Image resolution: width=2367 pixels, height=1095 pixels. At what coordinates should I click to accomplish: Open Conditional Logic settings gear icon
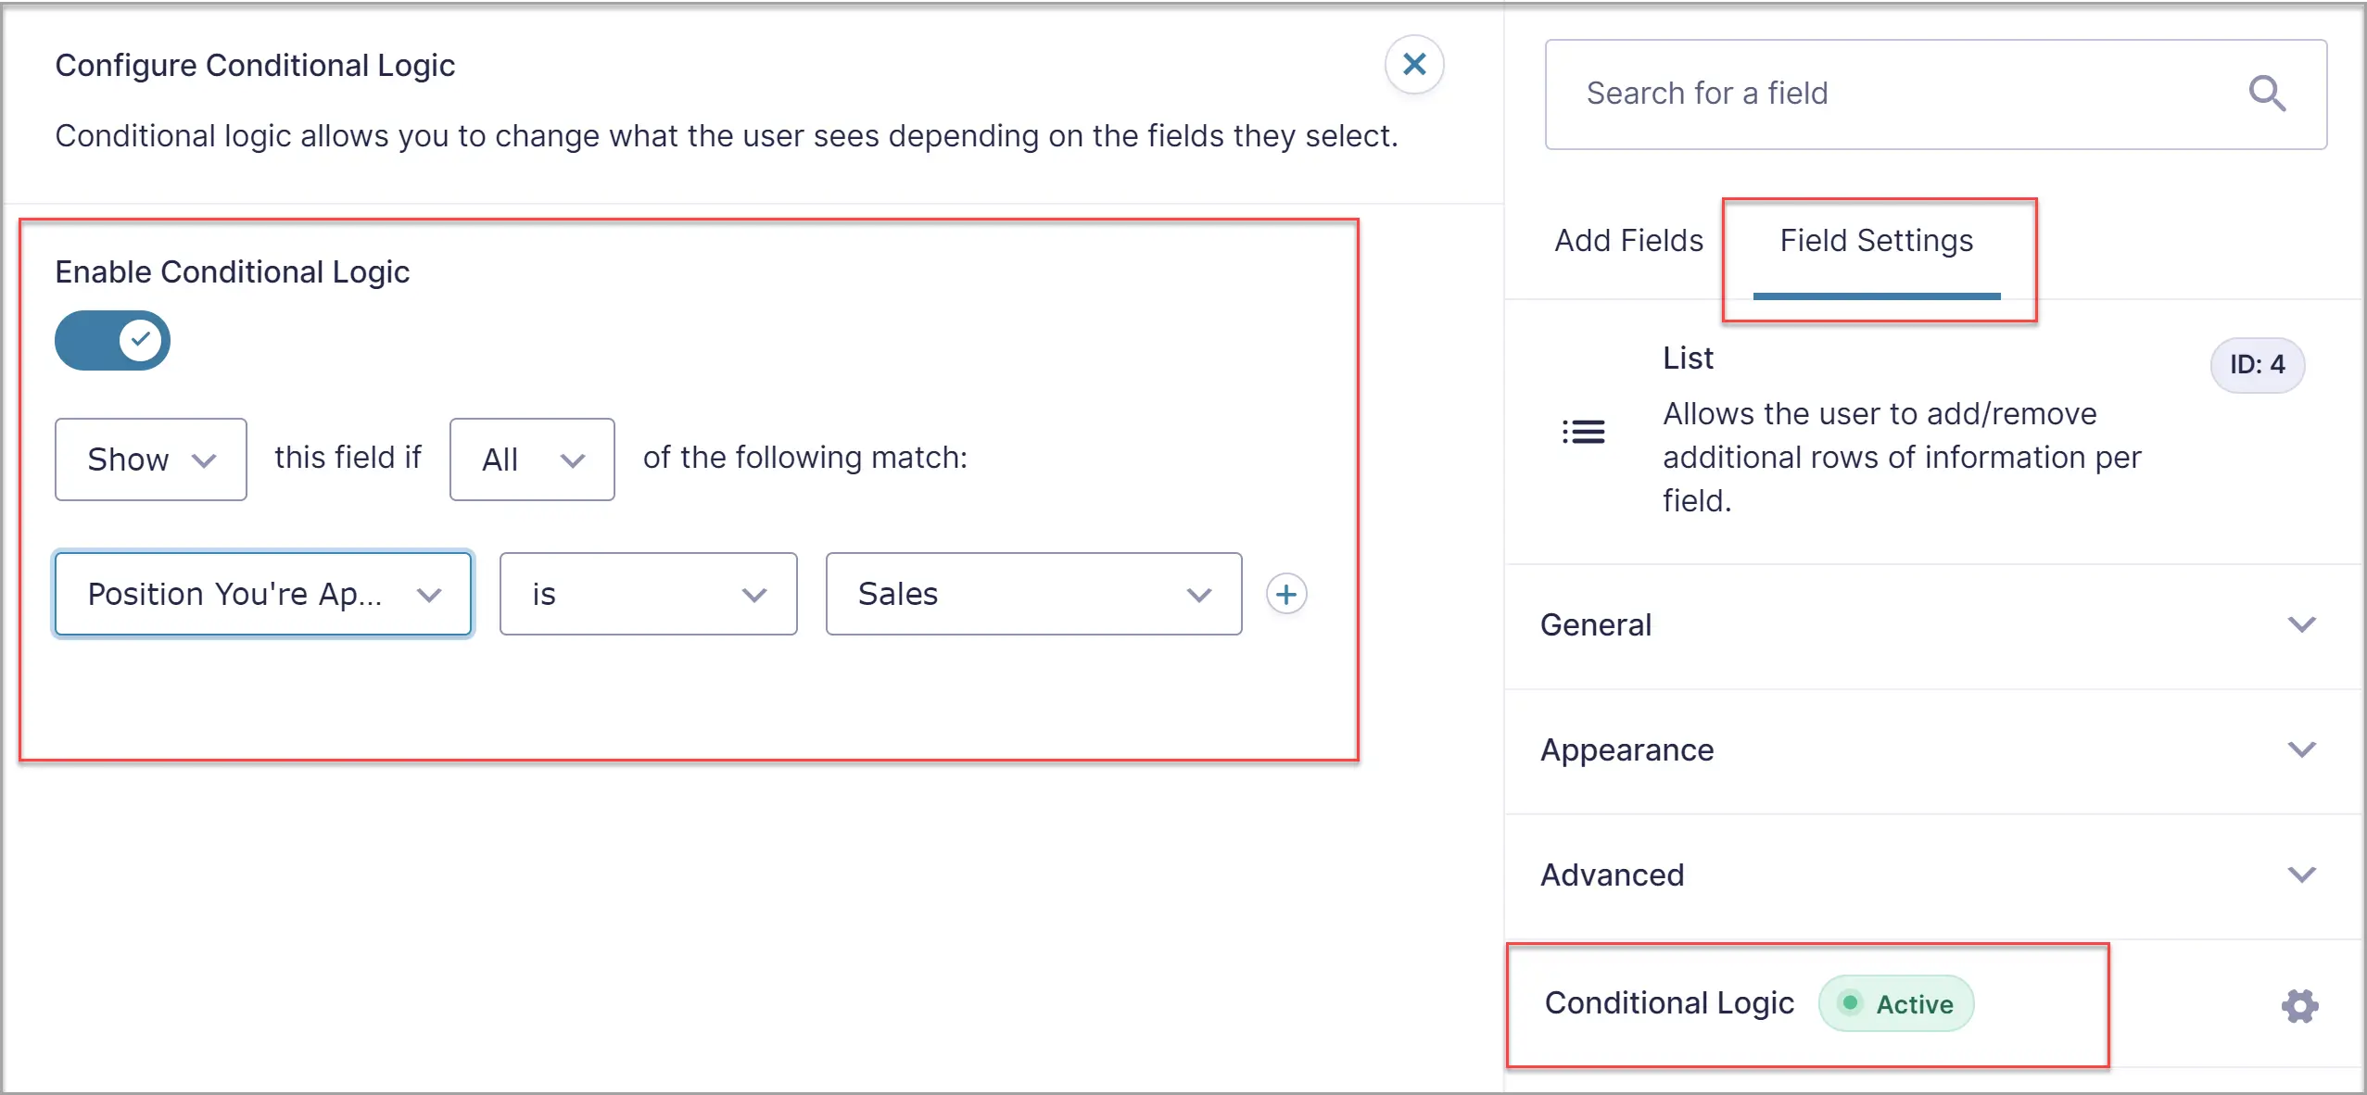(2299, 1005)
